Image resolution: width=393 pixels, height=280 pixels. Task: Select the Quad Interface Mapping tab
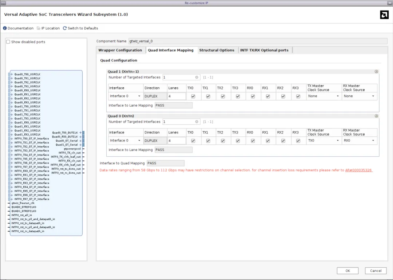[x=171, y=50]
